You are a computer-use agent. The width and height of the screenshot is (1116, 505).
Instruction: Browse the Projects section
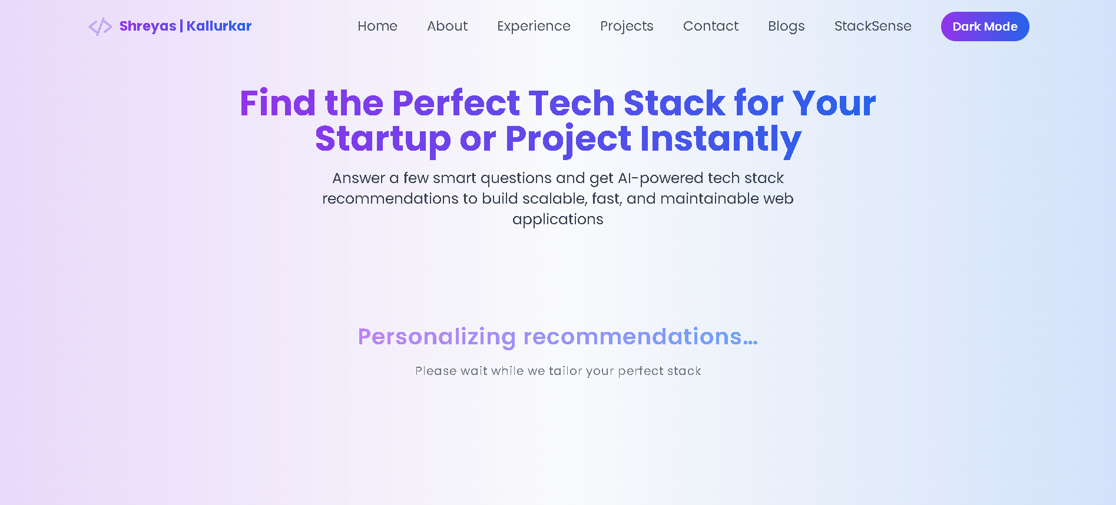(x=627, y=26)
